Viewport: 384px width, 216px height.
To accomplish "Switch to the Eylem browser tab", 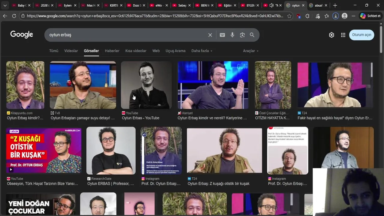I will 67,5.
